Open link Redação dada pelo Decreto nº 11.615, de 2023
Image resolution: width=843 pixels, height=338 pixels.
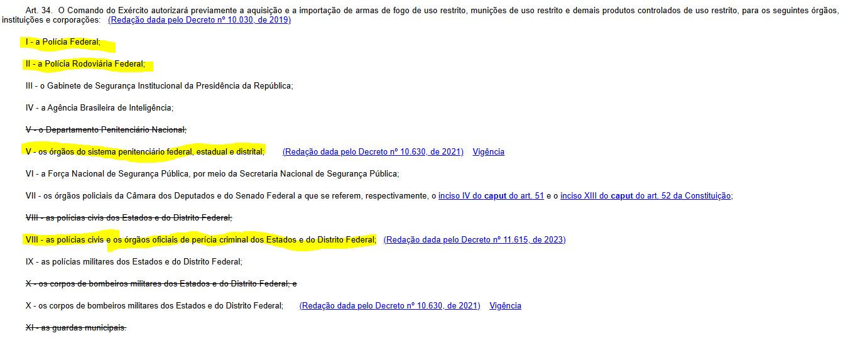coord(475,240)
